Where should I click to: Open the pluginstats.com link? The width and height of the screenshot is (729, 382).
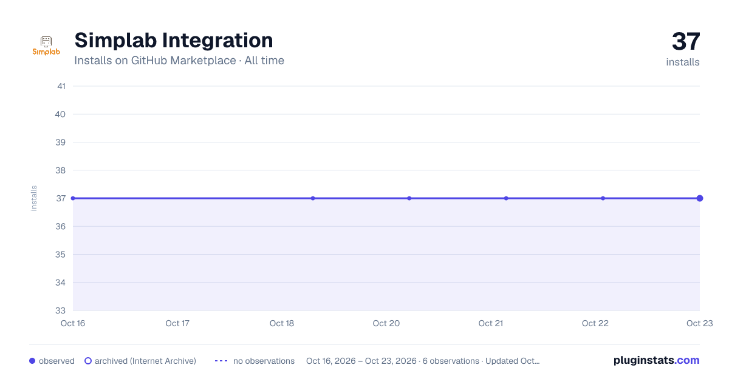657,360
